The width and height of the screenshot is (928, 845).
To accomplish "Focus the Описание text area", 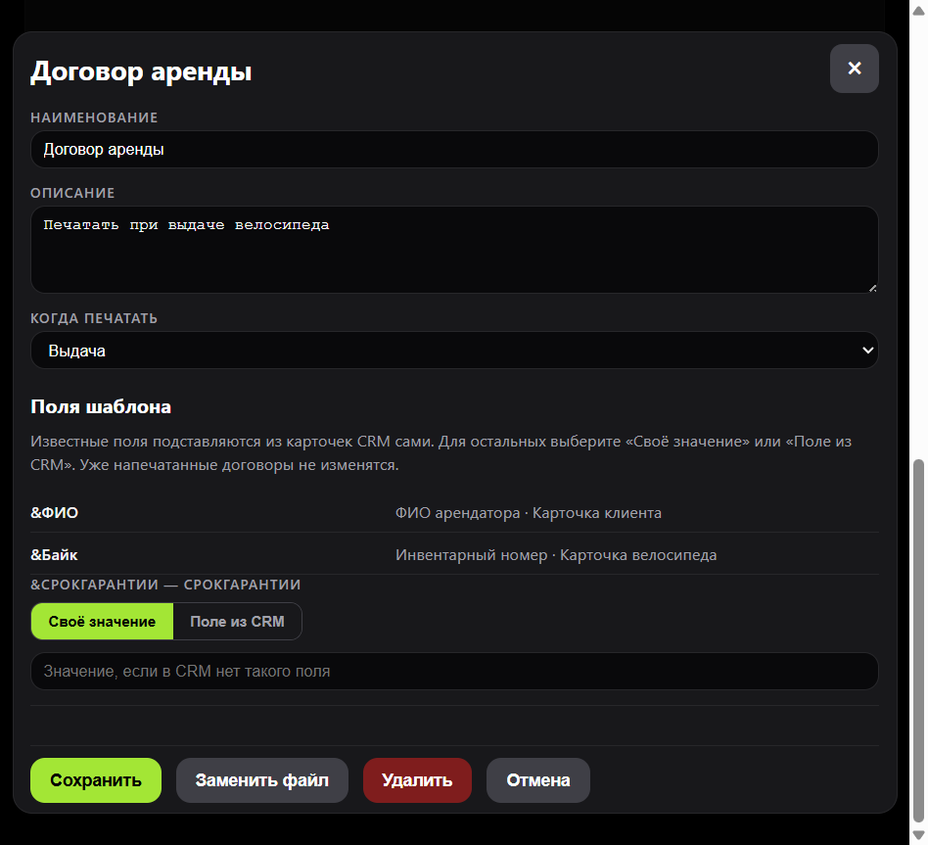I will pos(454,250).
